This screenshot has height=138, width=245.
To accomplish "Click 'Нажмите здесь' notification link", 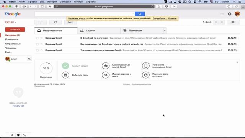I will coord(77,18).
